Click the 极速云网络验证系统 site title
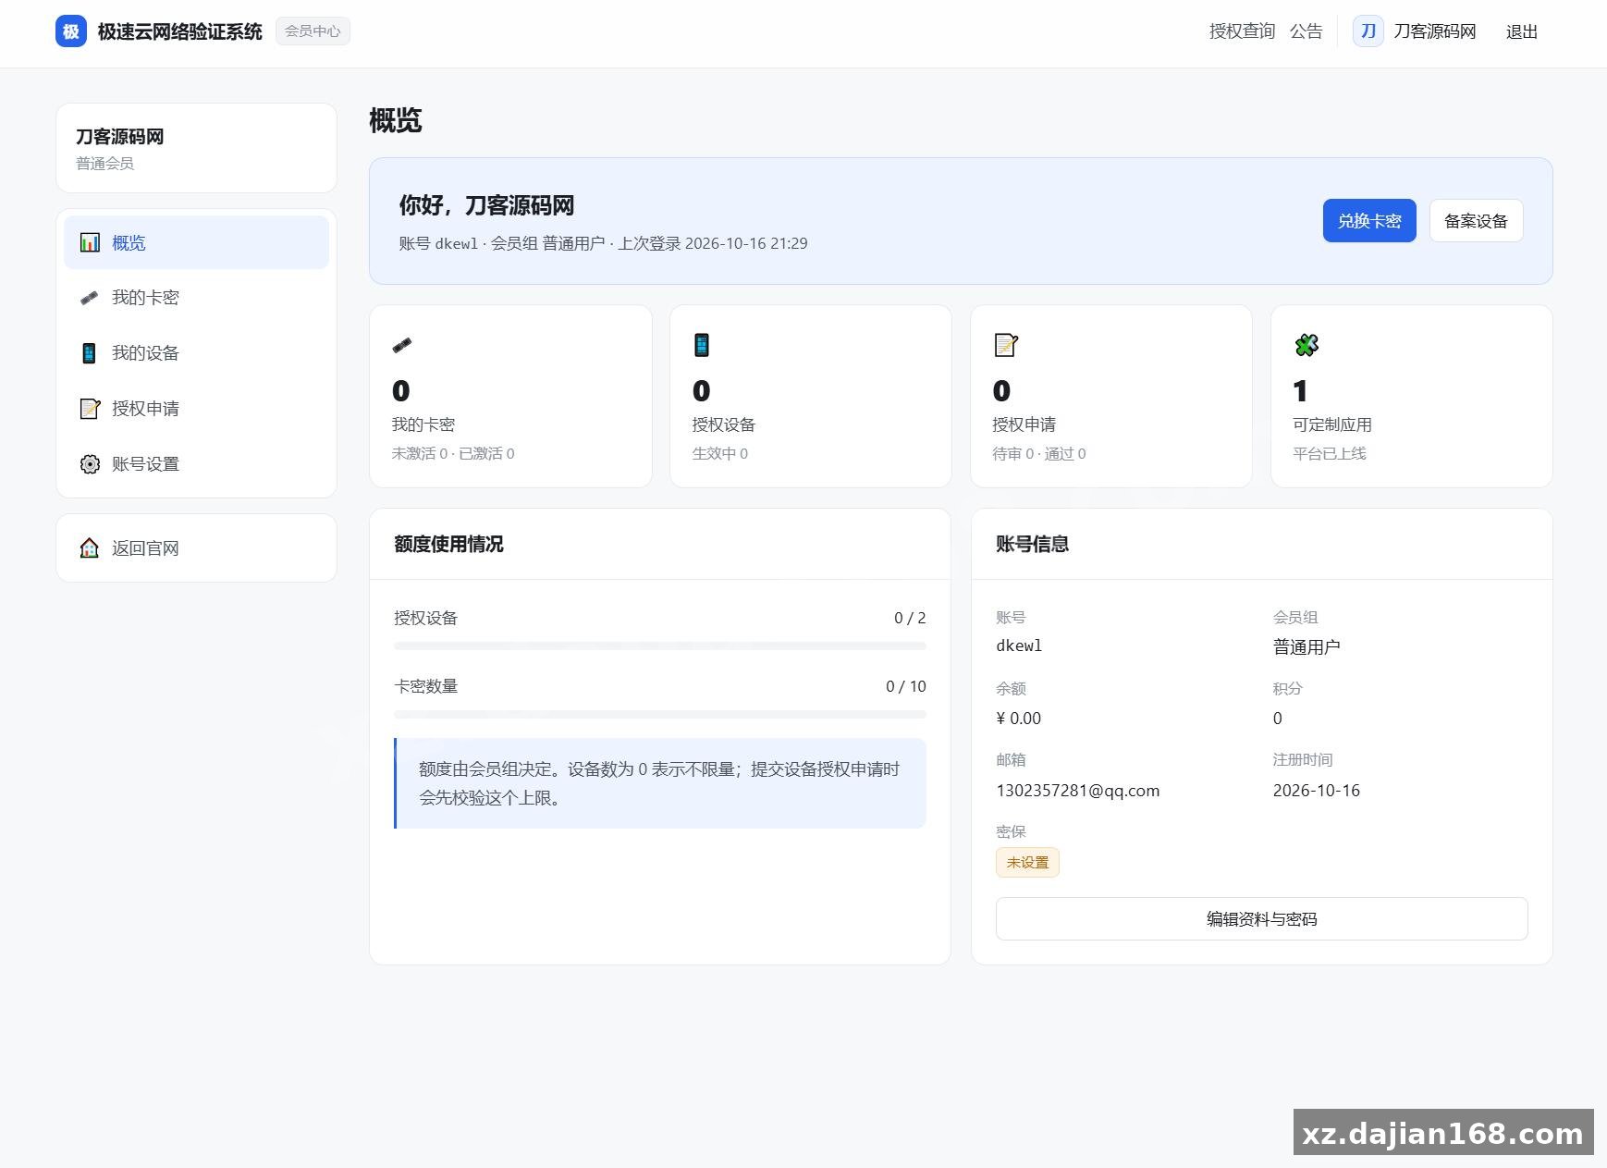1607x1168 pixels. pos(180,31)
